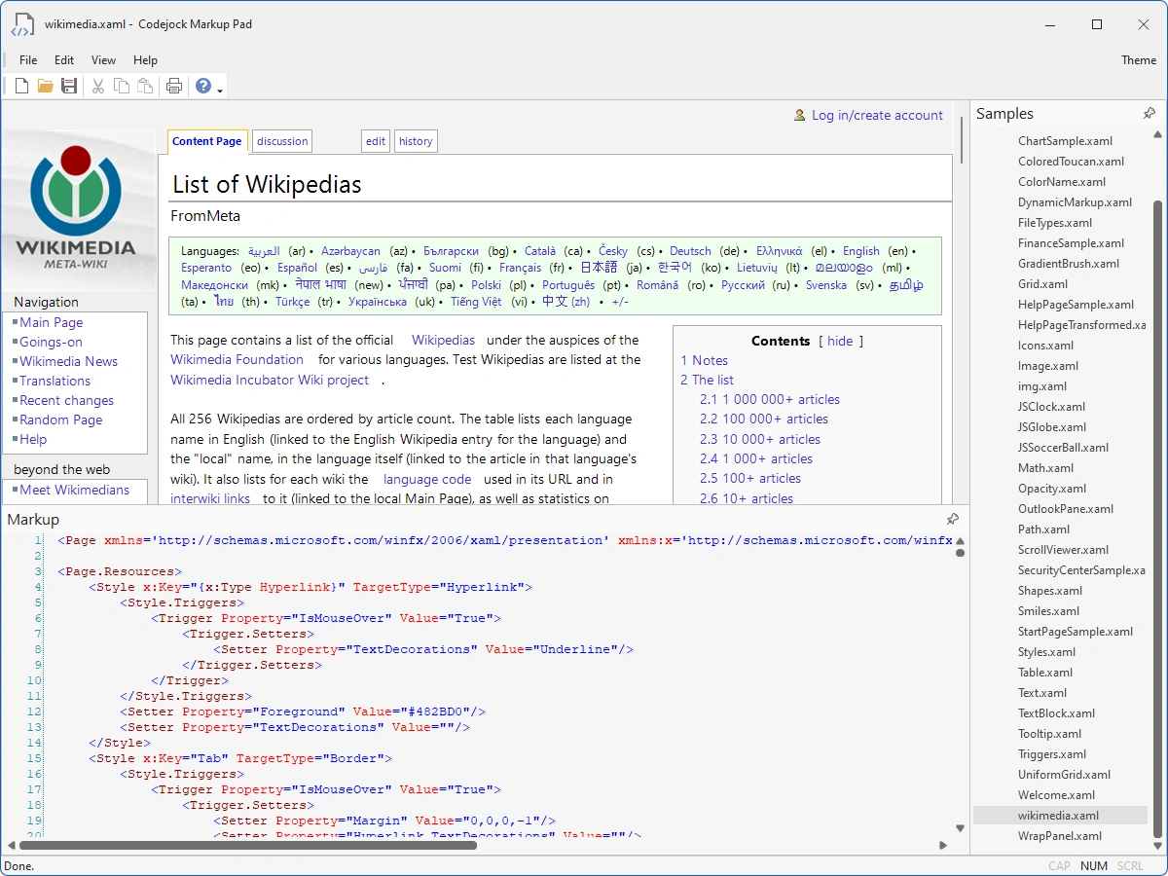Hide the Contents box via hide link
The height and width of the screenshot is (876, 1168).
[x=840, y=341]
